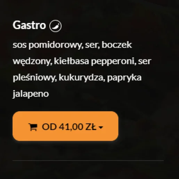The width and height of the screenshot is (179, 179).
Task: Add Gastro pizza via orange button
Action: [65, 126]
